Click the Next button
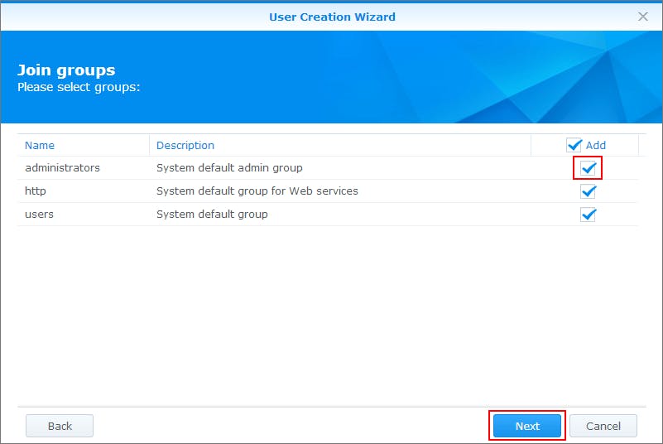 527,426
